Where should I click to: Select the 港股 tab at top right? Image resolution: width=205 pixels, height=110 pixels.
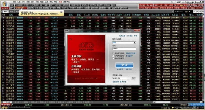(x=178, y=2)
